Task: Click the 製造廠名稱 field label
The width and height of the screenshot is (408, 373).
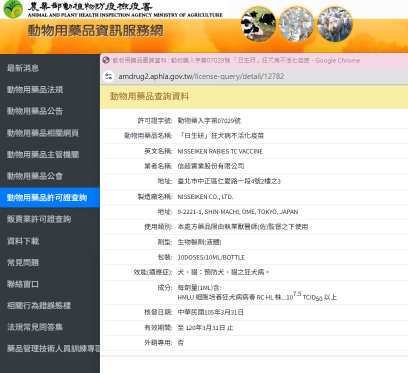Action: click(155, 197)
